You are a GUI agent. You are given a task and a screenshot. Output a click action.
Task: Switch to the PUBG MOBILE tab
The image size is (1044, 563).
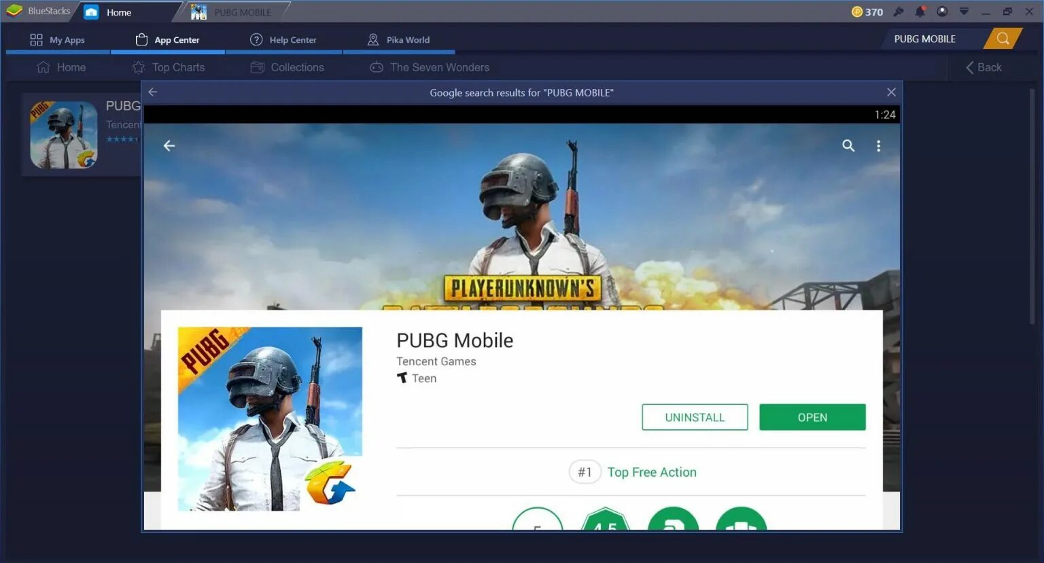(x=235, y=12)
